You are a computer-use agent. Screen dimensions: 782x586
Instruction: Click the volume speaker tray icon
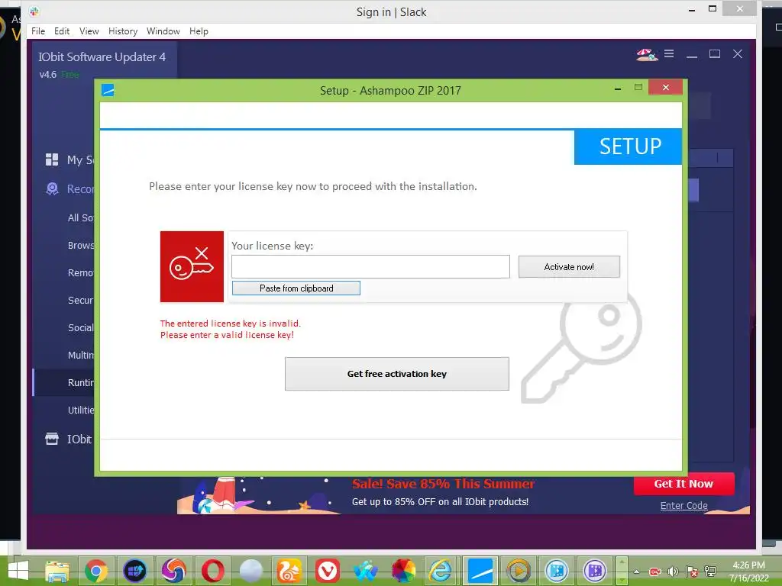pyautogui.click(x=674, y=571)
